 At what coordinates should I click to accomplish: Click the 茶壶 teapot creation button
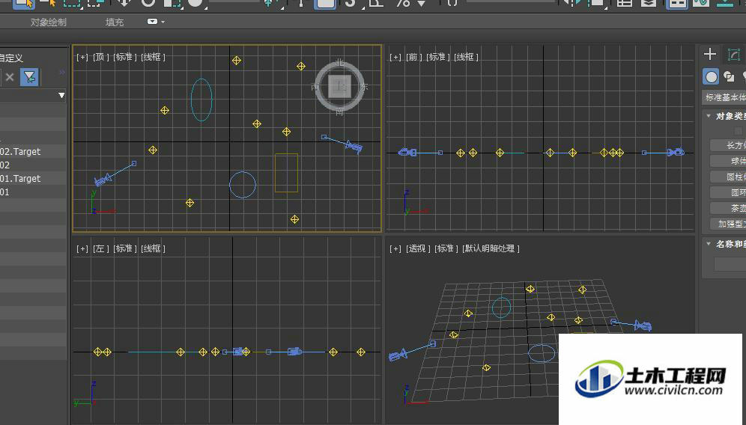coord(728,208)
